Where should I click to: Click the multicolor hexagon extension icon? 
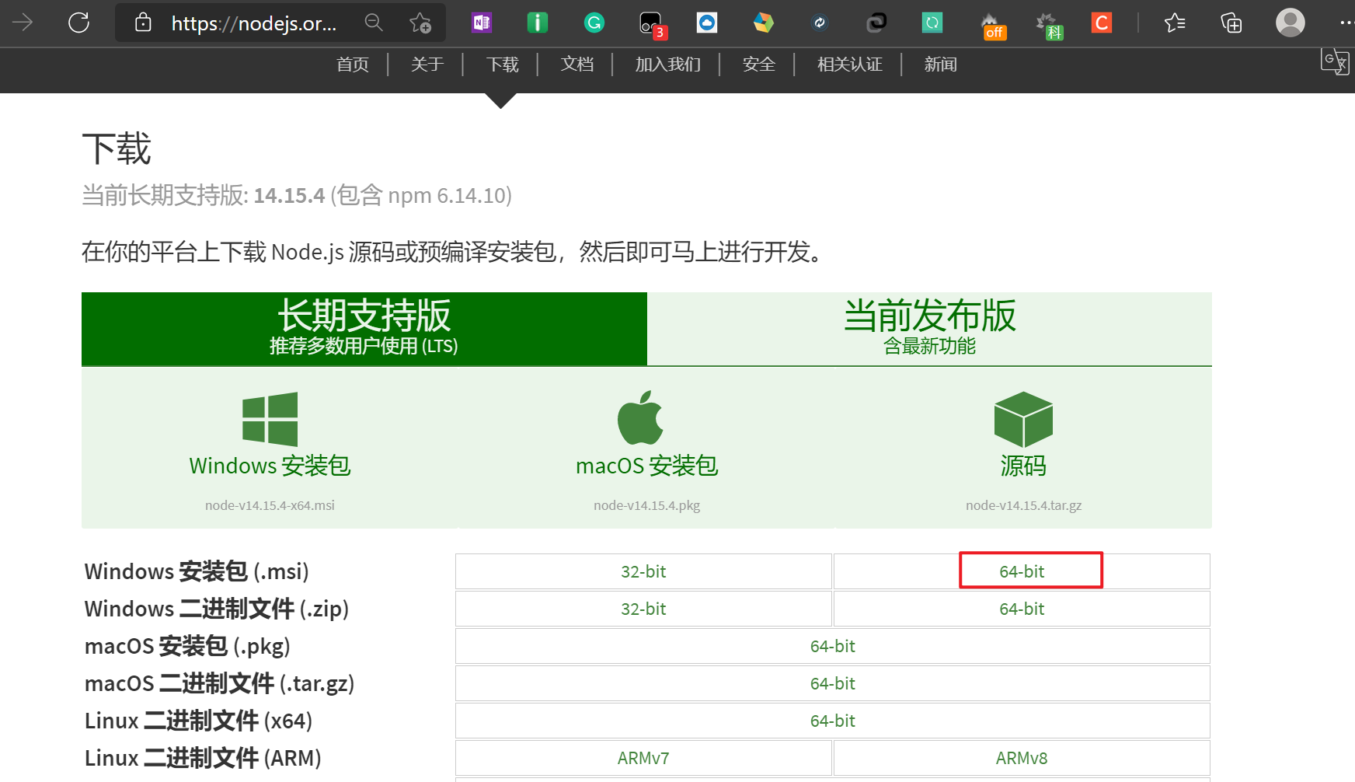point(764,23)
